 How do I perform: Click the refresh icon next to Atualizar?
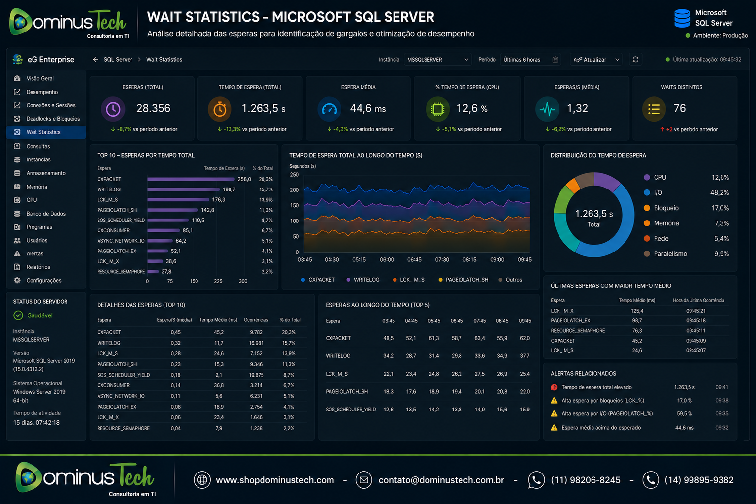click(636, 60)
